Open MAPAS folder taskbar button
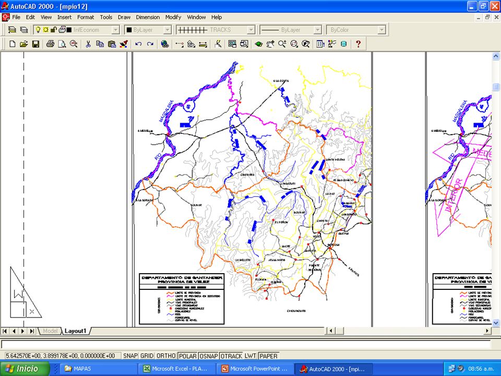The height and width of the screenshot is (376, 501). [x=99, y=369]
